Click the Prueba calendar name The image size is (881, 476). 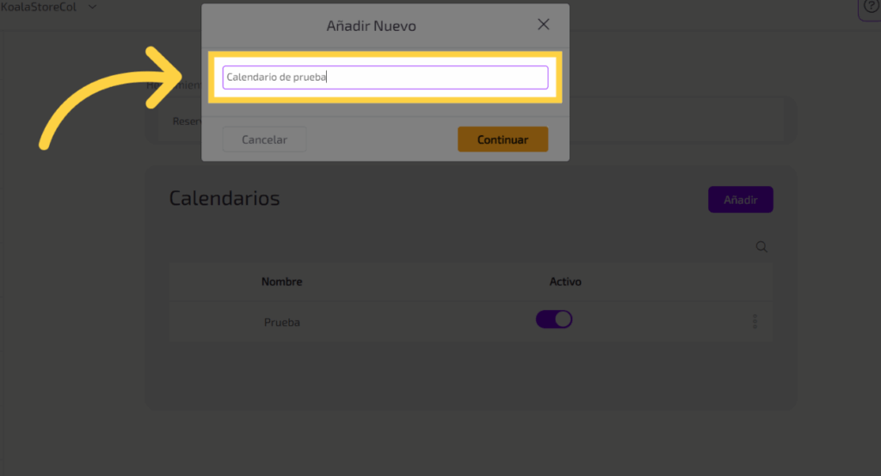[281, 323]
